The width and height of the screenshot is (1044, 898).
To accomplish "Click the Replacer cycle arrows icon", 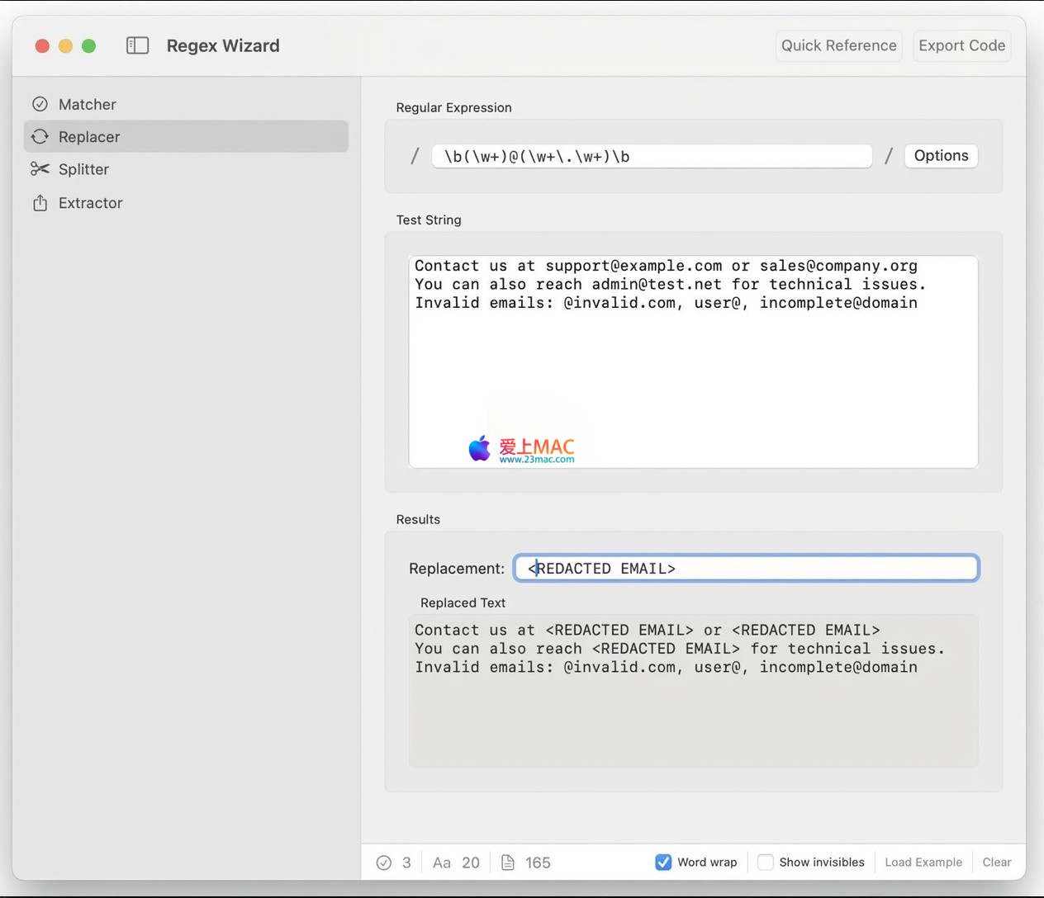I will (x=40, y=136).
